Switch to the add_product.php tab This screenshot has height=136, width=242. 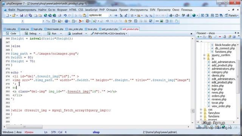(109, 29)
